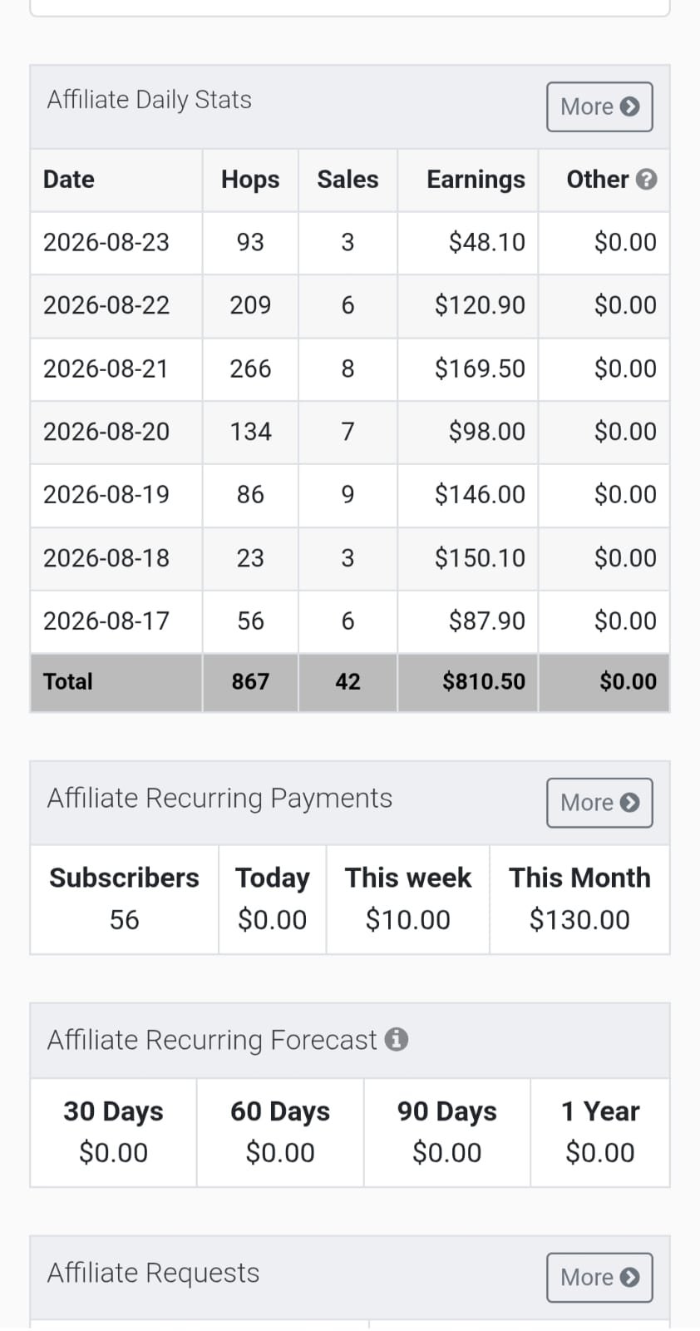Click the 2026-08-23 date row
700x1331 pixels.
pyautogui.click(x=350, y=242)
